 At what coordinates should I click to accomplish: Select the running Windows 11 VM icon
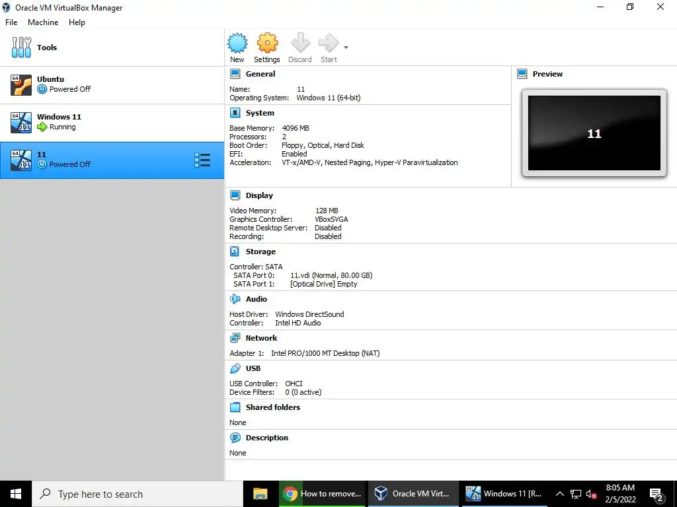click(x=21, y=122)
